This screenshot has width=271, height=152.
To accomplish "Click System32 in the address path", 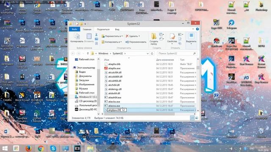I will click(x=118, y=54).
